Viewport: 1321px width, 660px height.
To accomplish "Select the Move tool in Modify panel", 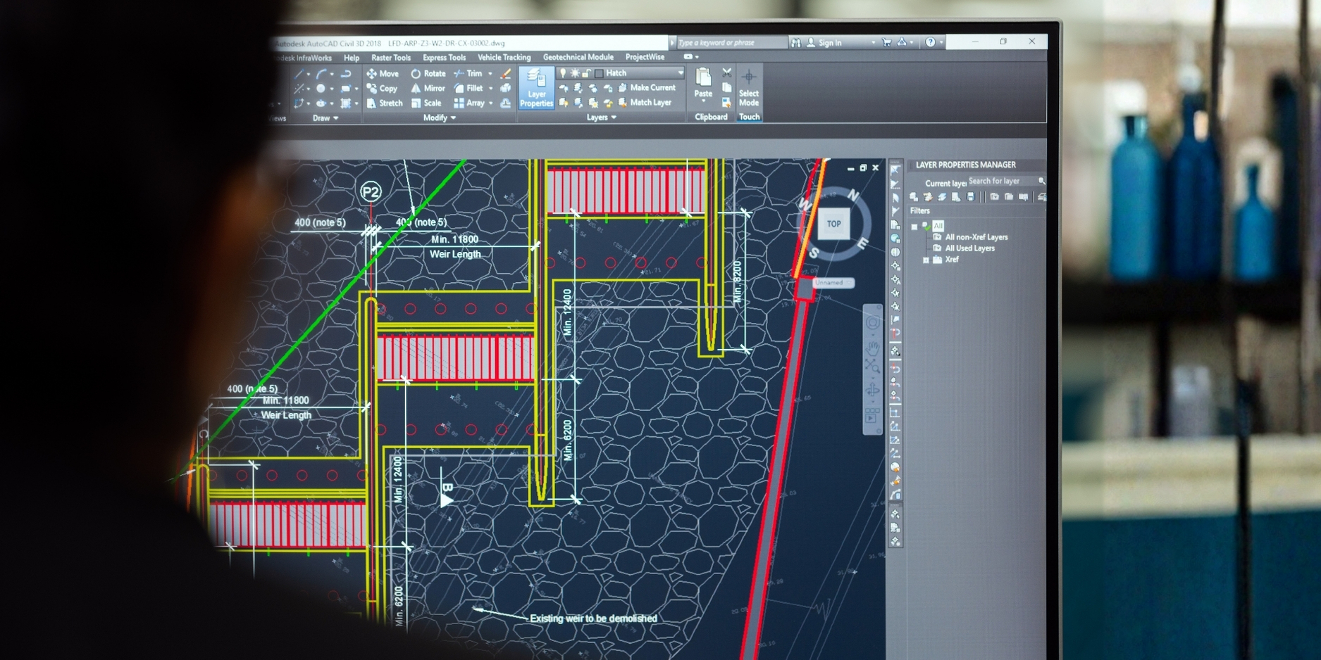I will click(x=383, y=74).
